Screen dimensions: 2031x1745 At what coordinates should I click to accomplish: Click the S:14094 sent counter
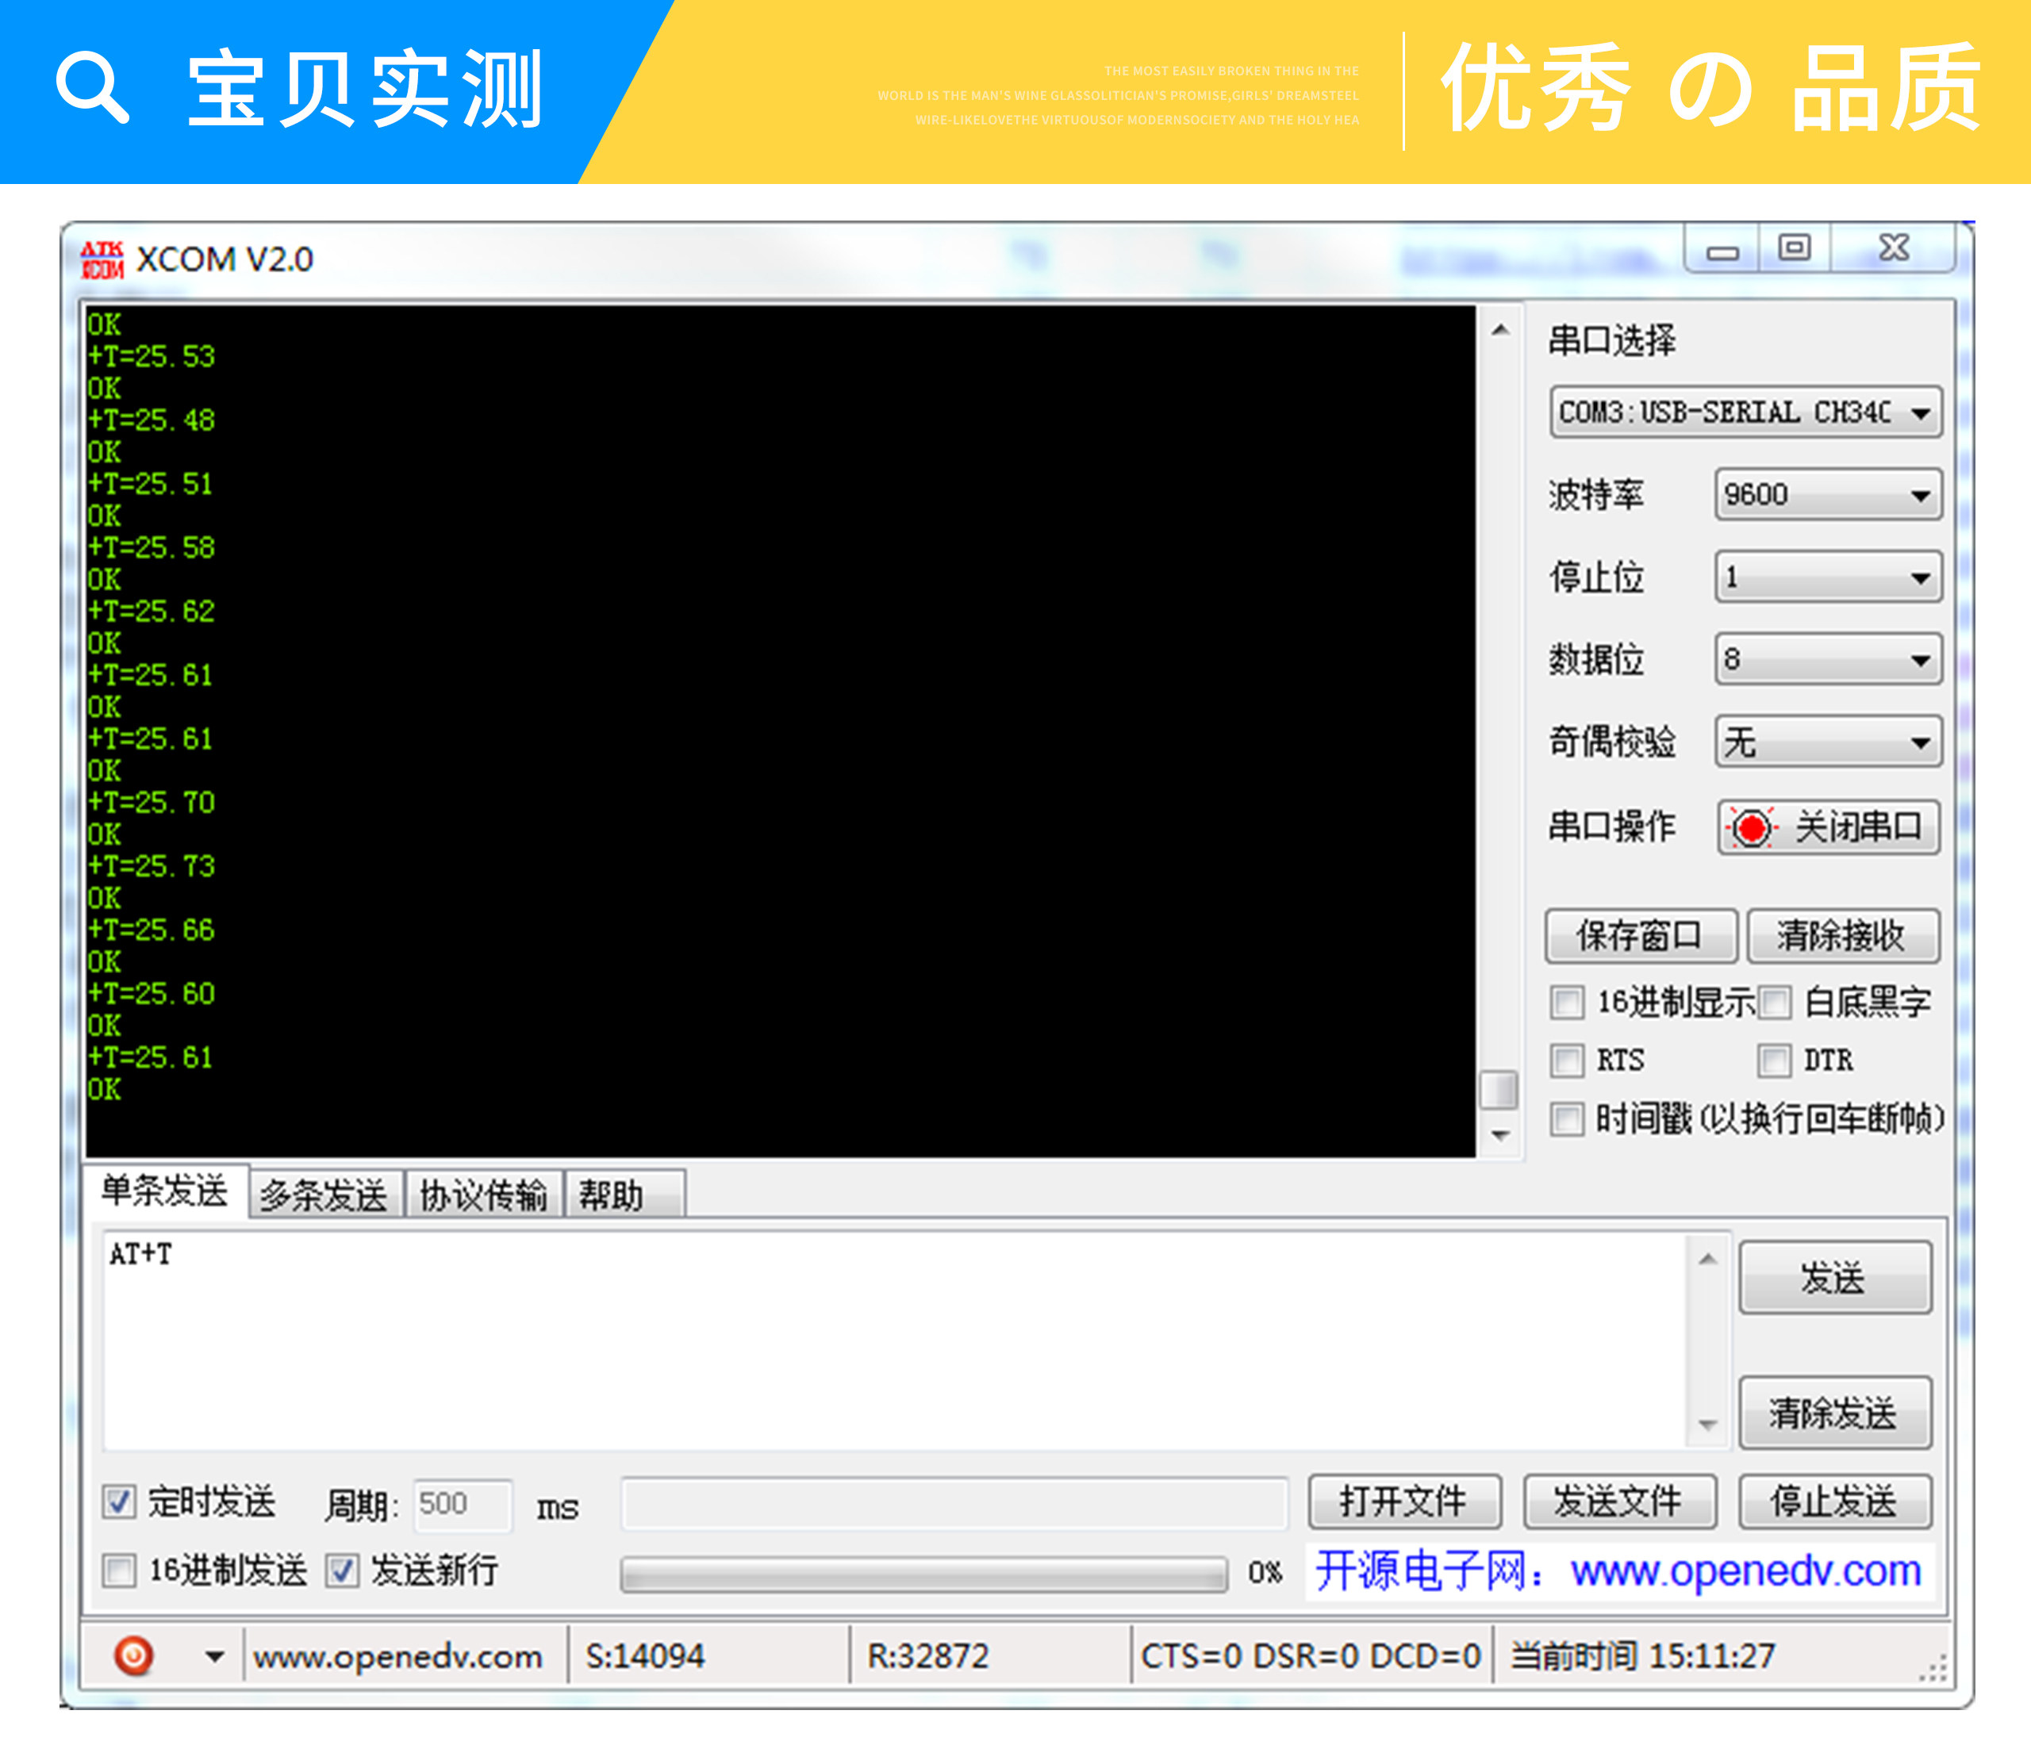[645, 1656]
